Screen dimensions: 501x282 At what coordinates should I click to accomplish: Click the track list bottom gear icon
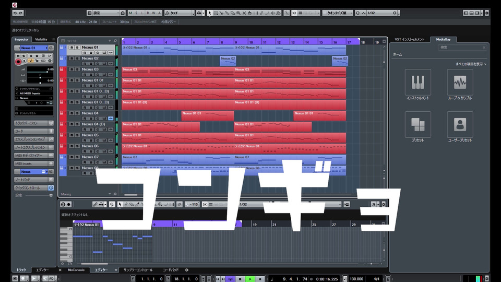click(115, 194)
